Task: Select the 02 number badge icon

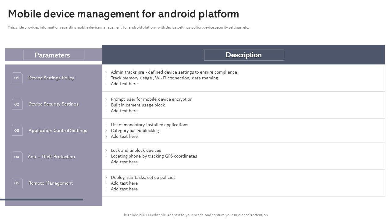Action: tap(17, 104)
